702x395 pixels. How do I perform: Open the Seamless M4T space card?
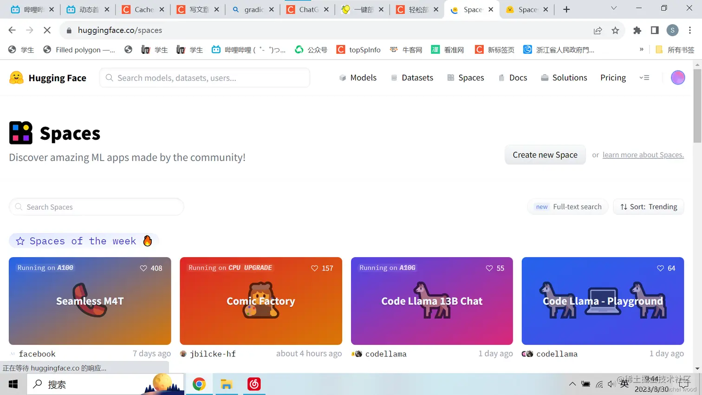pyautogui.click(x=90, y=301)
